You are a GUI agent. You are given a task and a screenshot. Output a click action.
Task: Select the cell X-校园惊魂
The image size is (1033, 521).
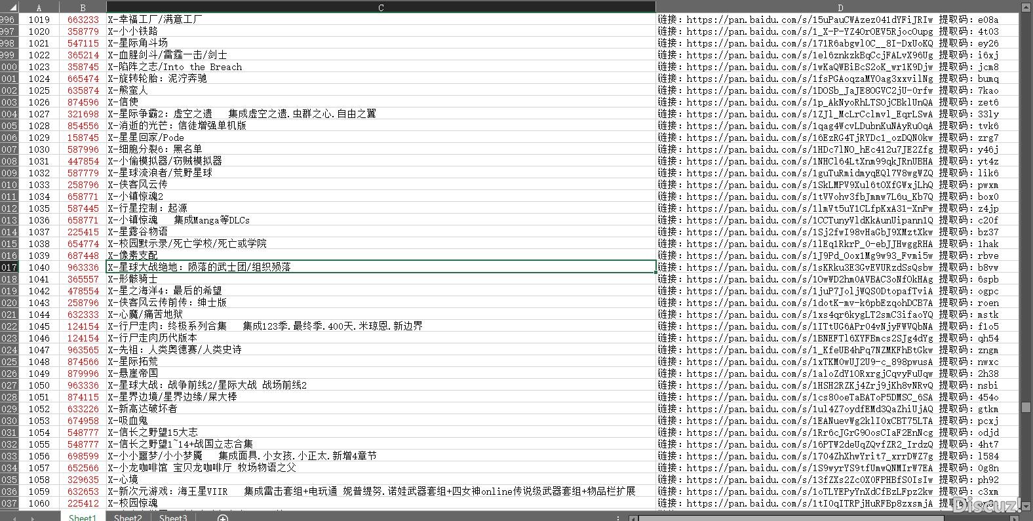pos(381,503)
